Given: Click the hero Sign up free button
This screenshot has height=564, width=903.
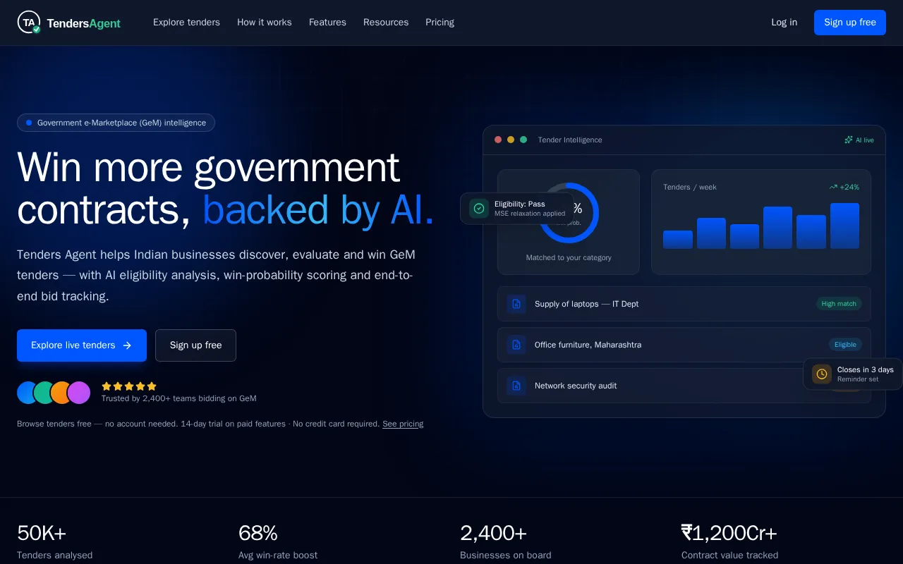Looking at the screenshot, I should click(x=195, y=345).
